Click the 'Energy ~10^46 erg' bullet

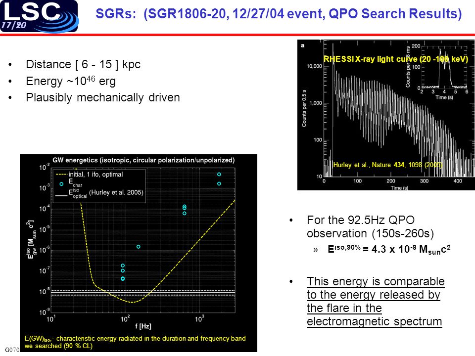coord(71,81)
